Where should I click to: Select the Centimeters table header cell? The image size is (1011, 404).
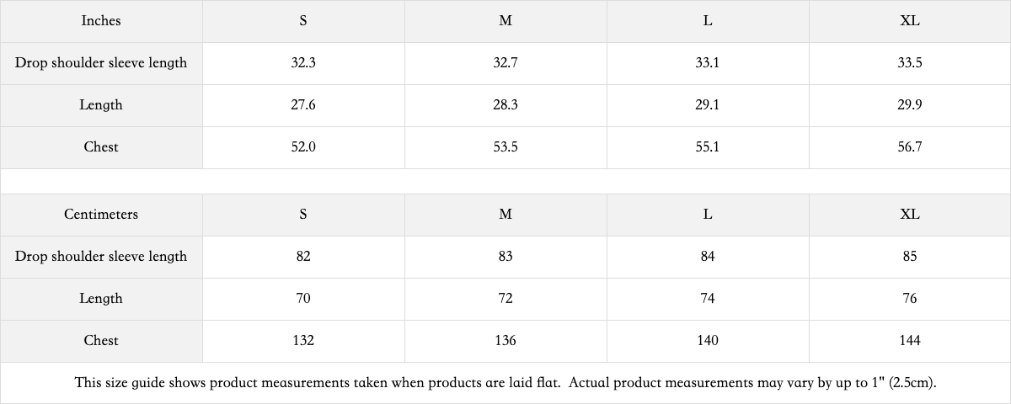101,215
